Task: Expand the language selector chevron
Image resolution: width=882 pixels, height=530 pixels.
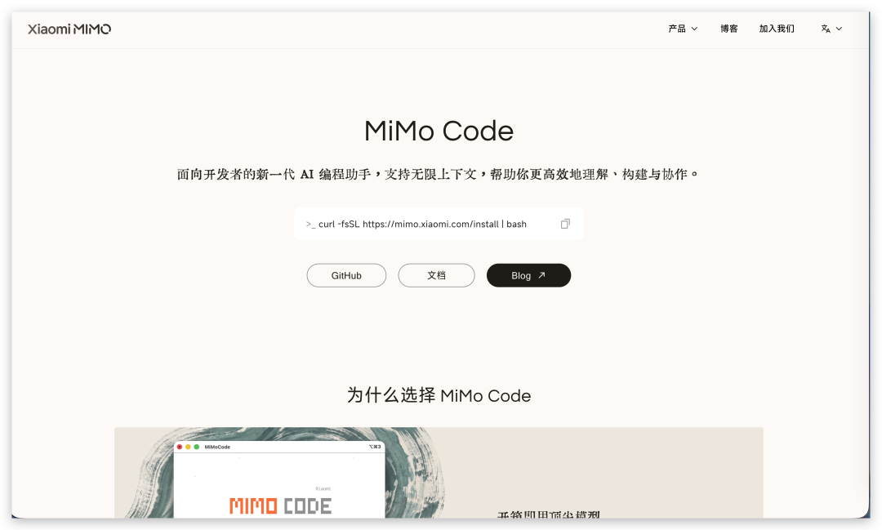Action: [x=839, y=29]
